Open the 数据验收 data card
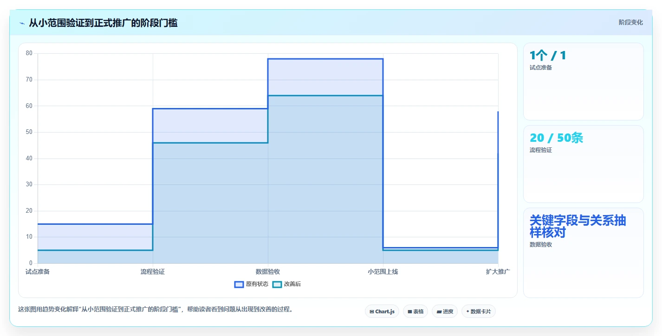The height and width of the screenshot is (336, 662). click(584, 253)
